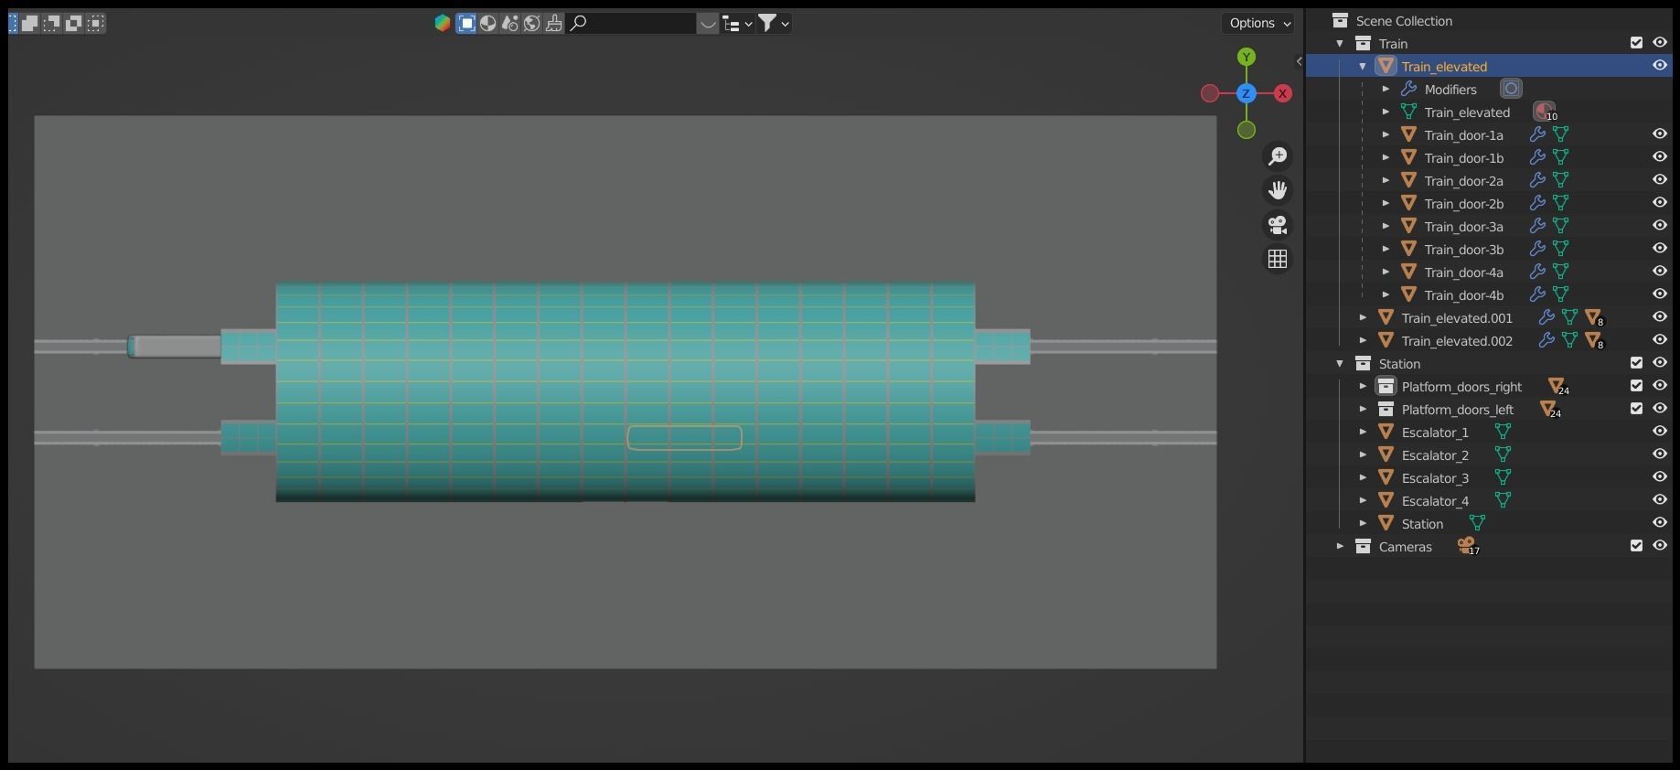The image size is (1680, 770).
Task: Click the globe world filter icon
Action: [532, 24]
